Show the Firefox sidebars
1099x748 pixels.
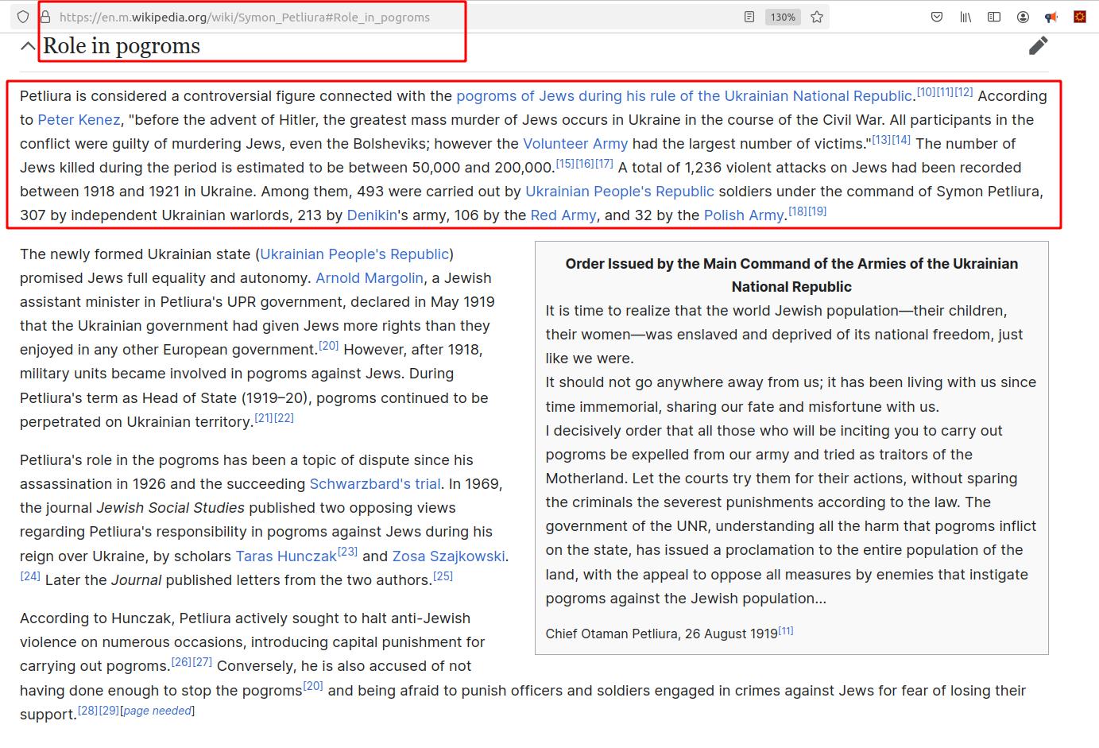pos(994,17)
